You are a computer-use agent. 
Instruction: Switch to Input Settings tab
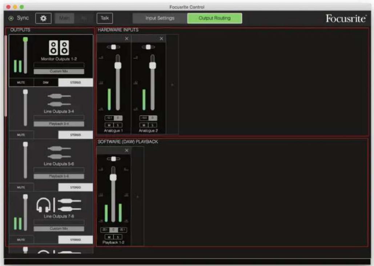pos(160,18)
